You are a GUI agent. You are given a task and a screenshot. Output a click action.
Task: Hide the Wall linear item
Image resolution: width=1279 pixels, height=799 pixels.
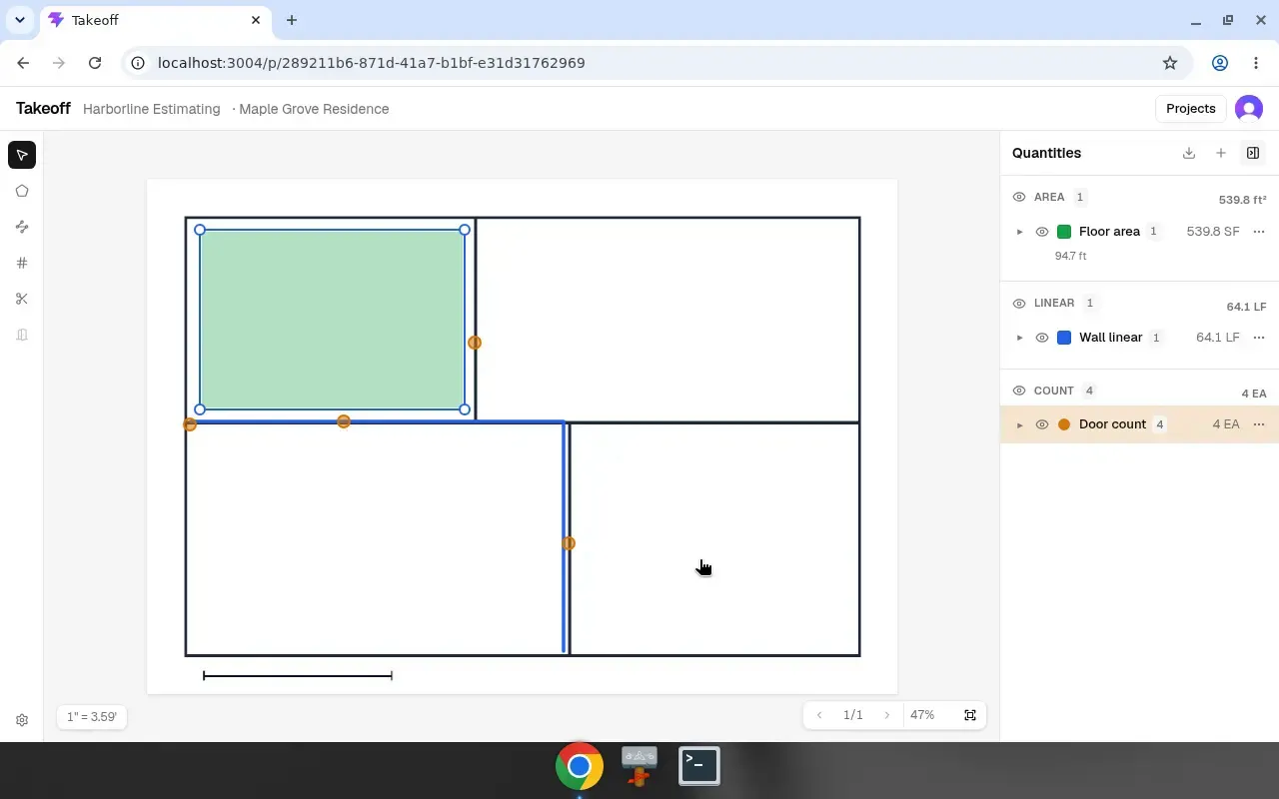click(x=1042, y=338)
